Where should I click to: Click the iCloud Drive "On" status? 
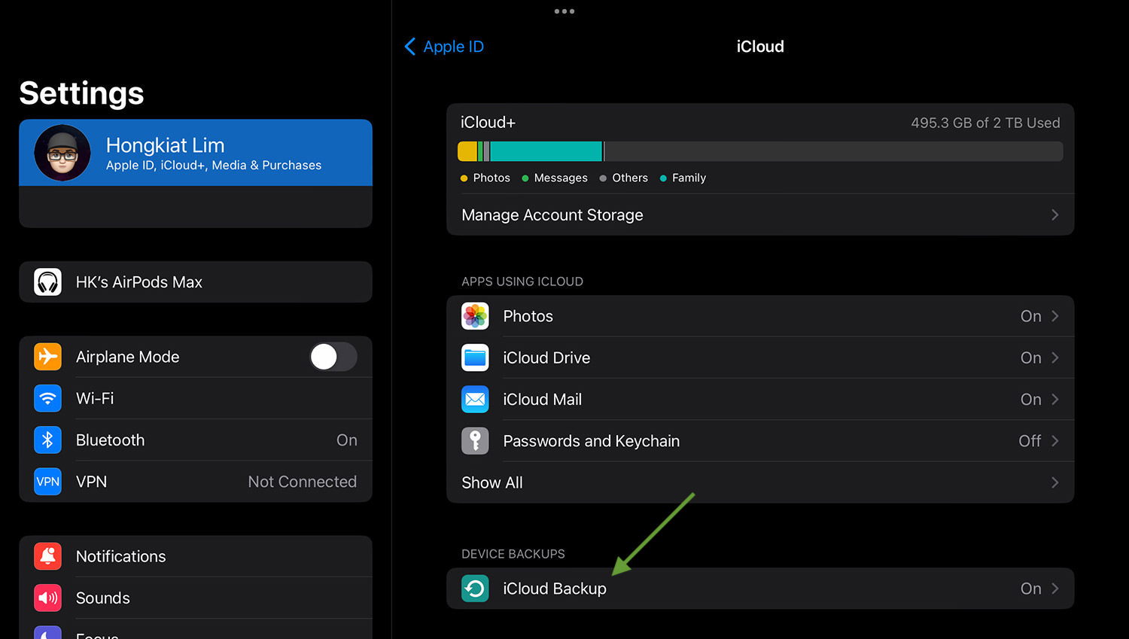(x=1031, y=358)
